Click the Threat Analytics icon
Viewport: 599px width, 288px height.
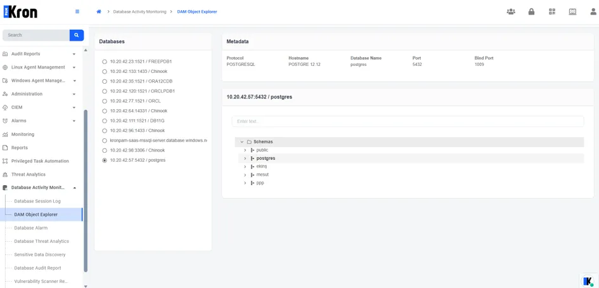point(5,174)
